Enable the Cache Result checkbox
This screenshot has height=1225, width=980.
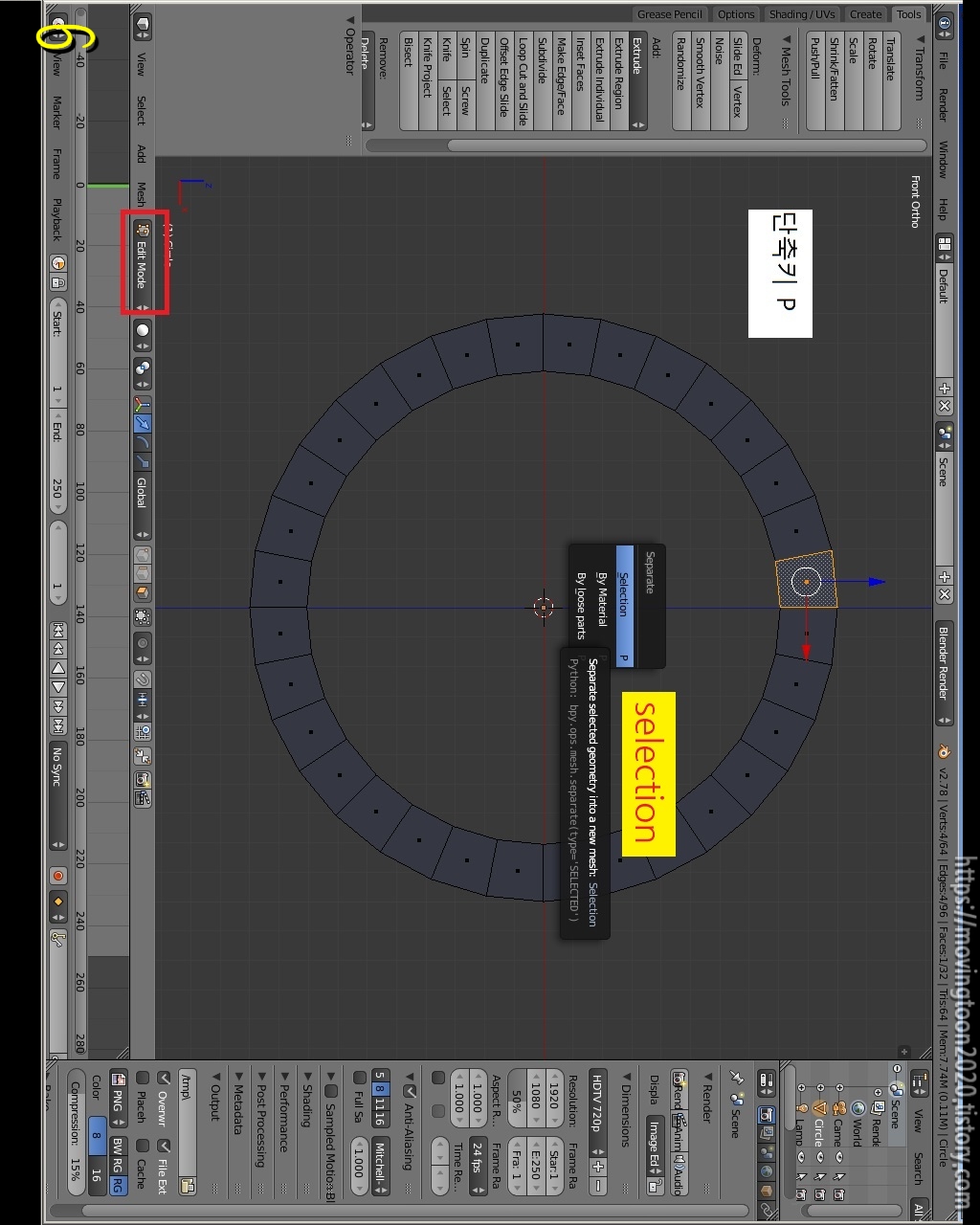tap(142, 1146)
